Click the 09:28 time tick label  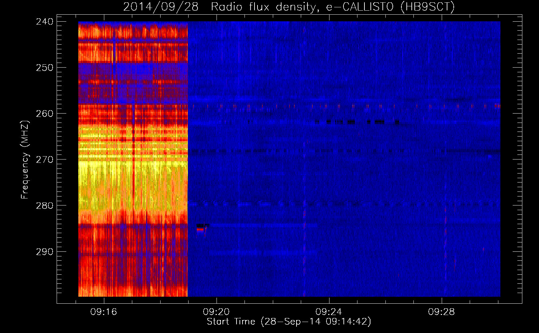click(441, 312)
